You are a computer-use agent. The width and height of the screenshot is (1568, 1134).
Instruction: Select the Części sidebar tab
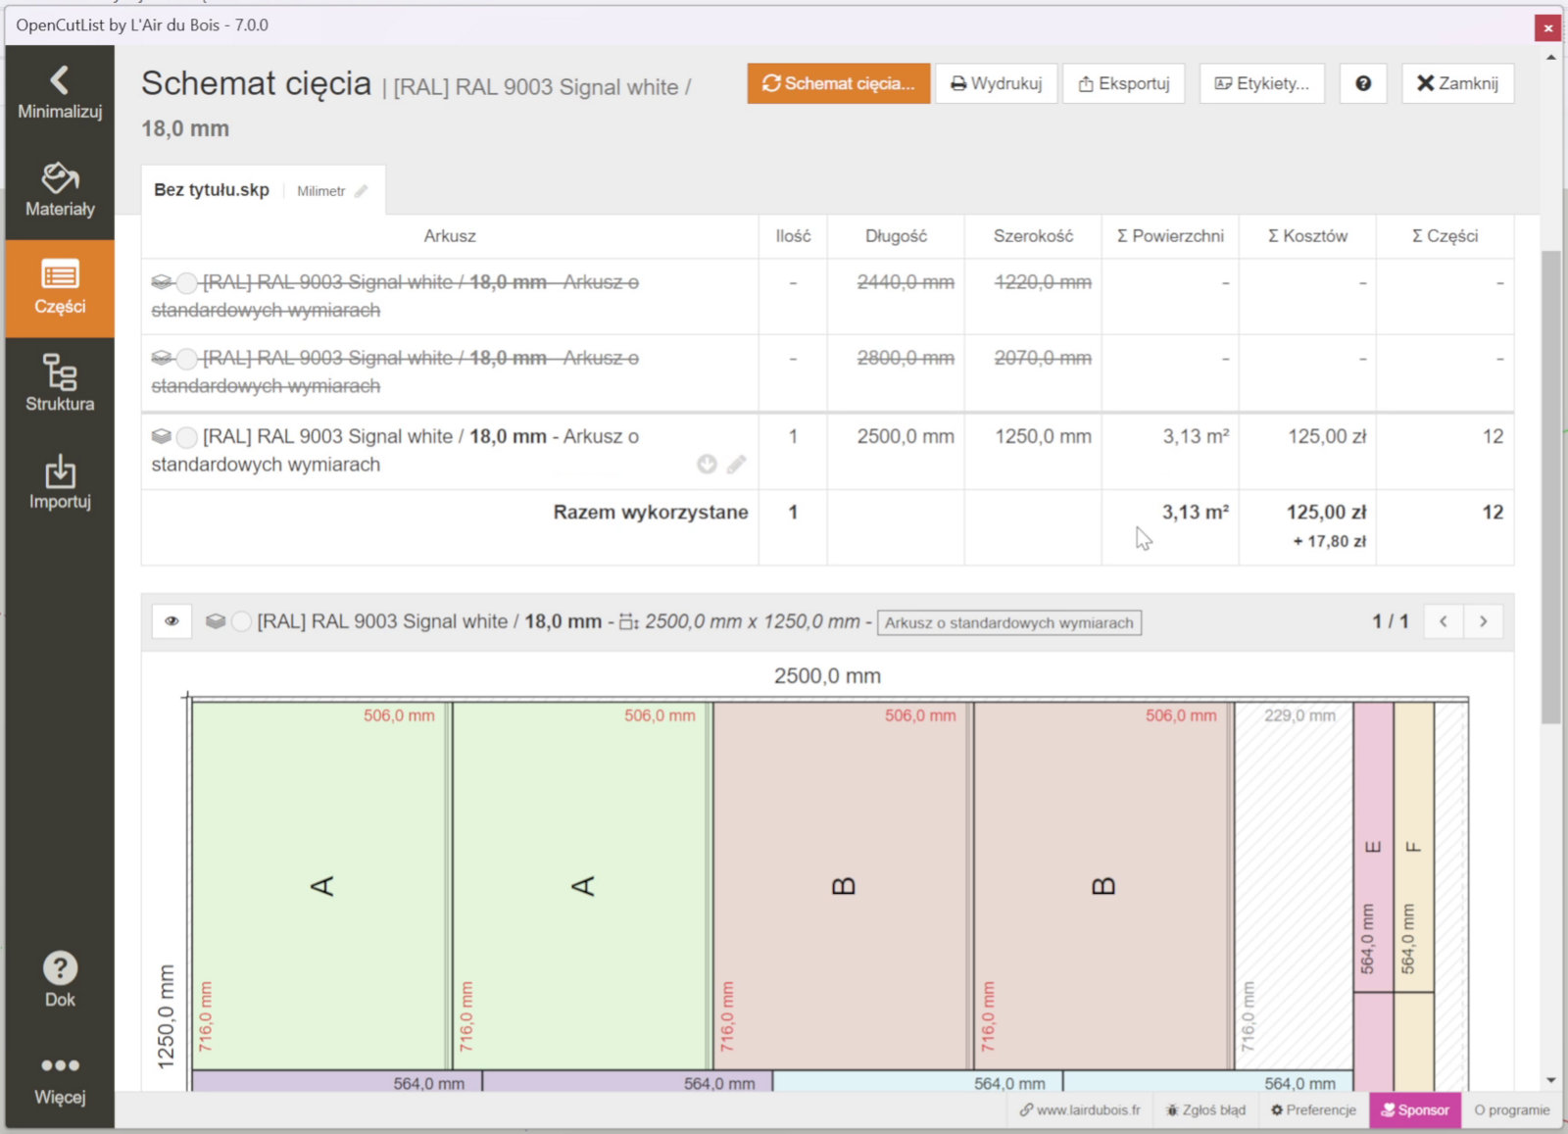tap(60, 288)
